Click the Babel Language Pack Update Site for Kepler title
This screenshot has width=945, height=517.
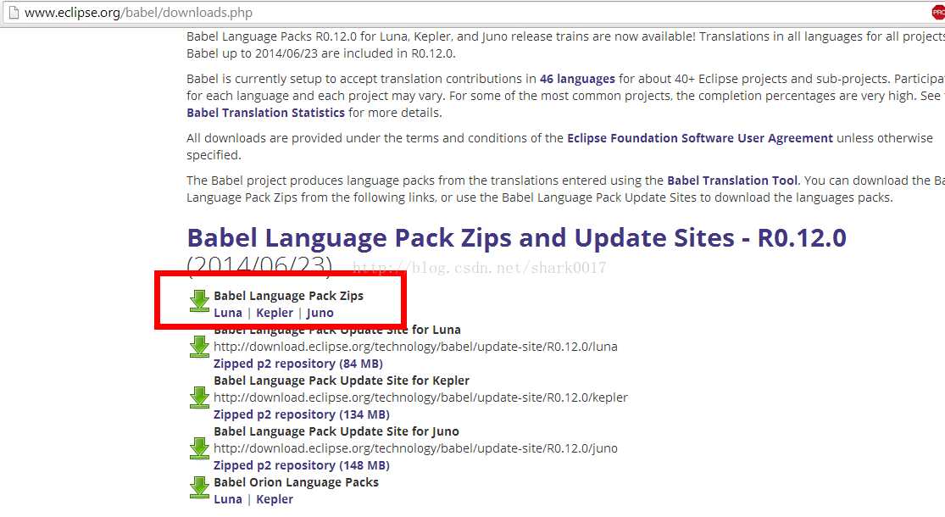(342, 381)
